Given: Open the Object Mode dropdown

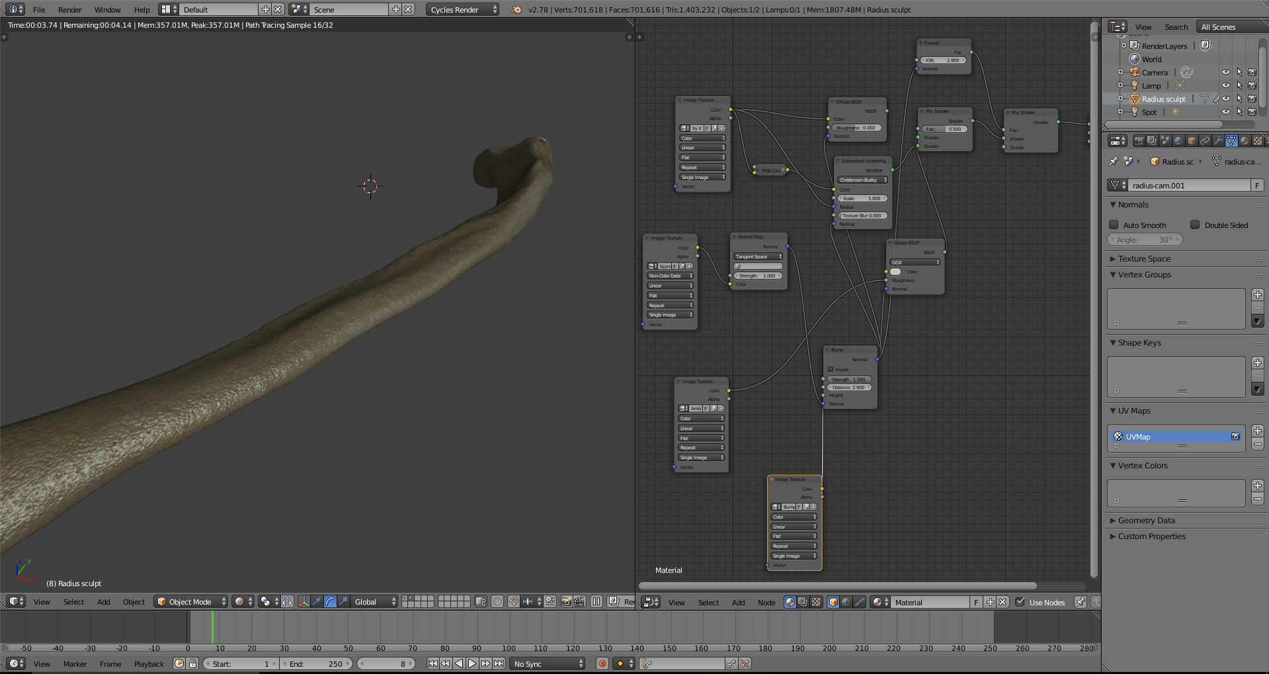Looking at the screenshot, I should (x=190, y=601).
